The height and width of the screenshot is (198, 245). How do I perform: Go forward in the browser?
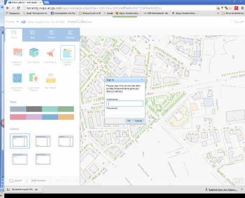coord(13,8)
